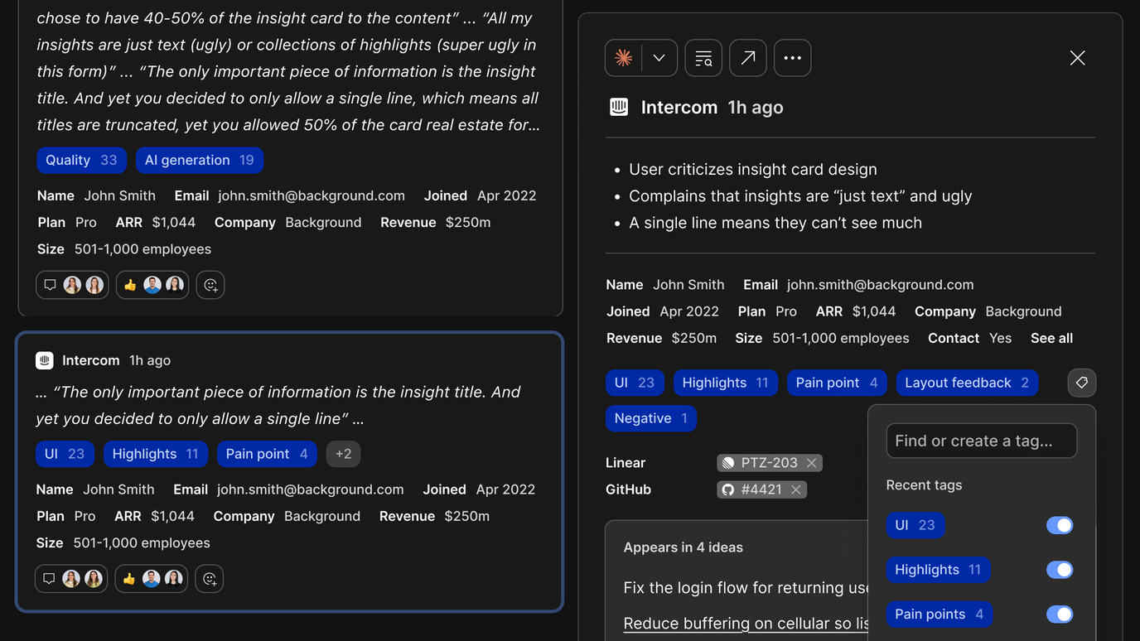Viewport: 1140px width, 641px height.
Task: Click thumbs-up reaction on the top insight card
Action: 152,285
